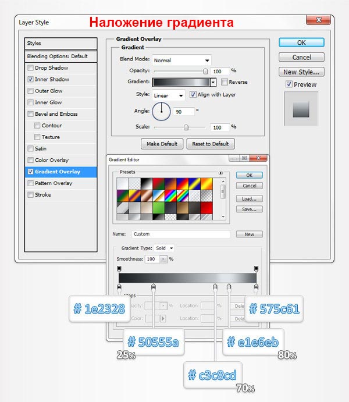
Task: Click the Scale slider handle
Action: pyautogui.click(x=186, y=127)
